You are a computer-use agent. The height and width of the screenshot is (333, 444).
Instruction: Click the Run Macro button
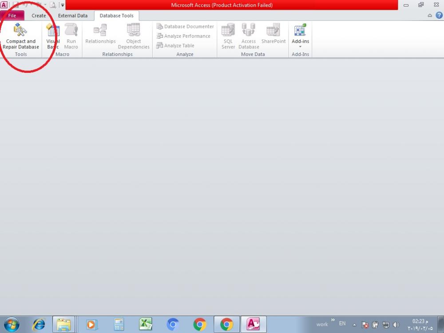coord(71,37)
